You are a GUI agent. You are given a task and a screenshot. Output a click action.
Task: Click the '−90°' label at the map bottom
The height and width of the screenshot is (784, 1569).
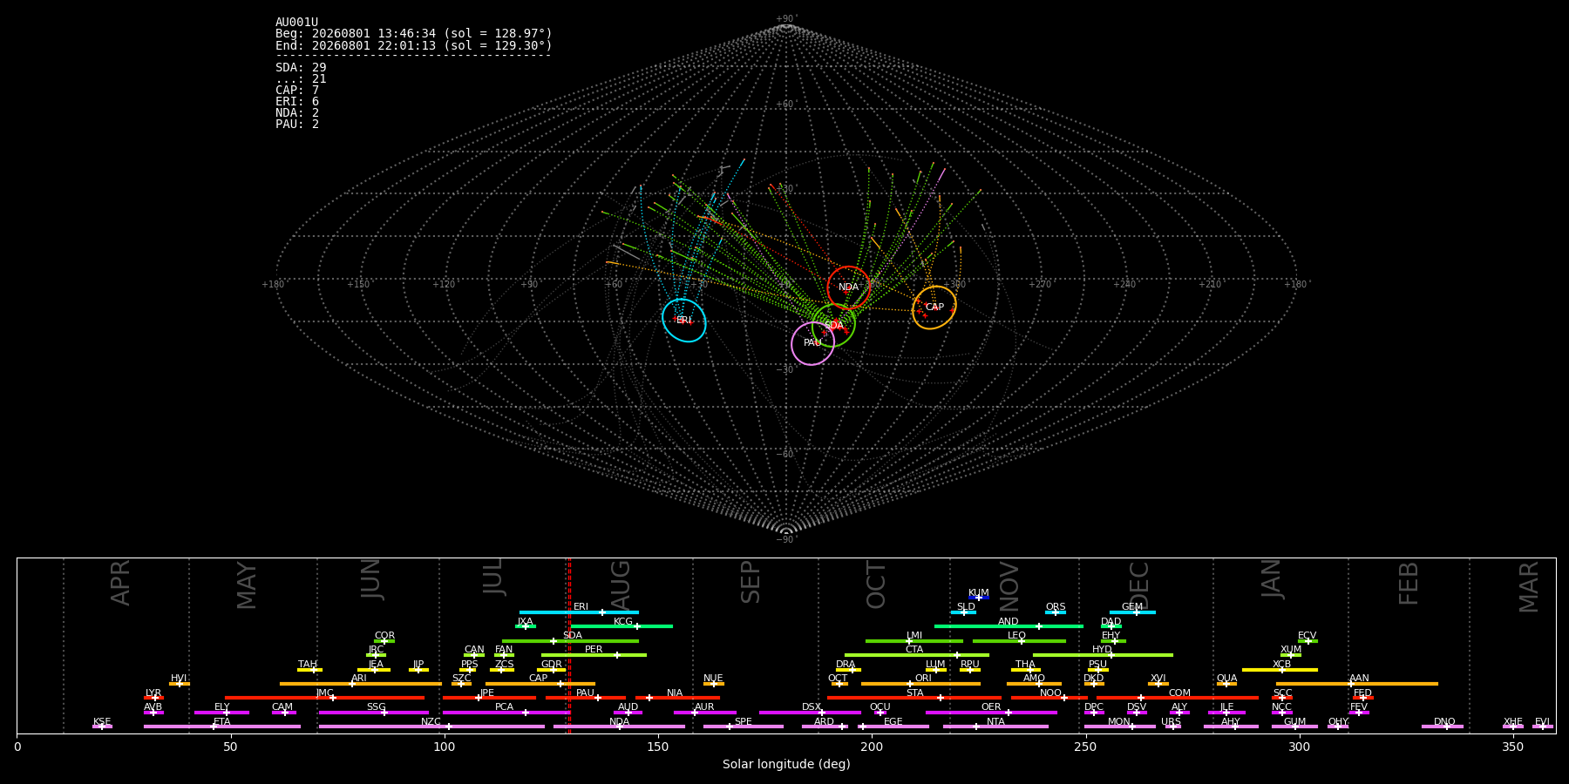coord(786,540)
